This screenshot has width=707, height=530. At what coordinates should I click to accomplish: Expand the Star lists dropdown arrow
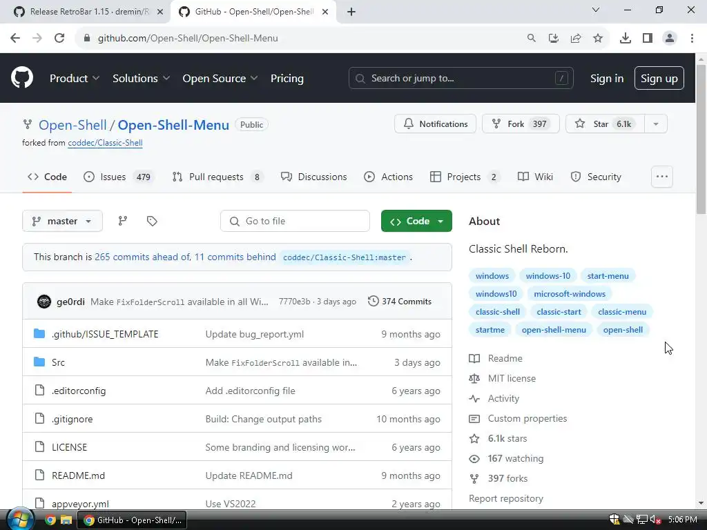(656, 124)
